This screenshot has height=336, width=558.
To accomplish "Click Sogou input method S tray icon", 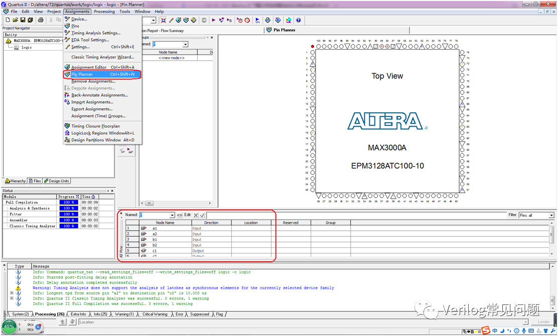I will click(485, 330).
